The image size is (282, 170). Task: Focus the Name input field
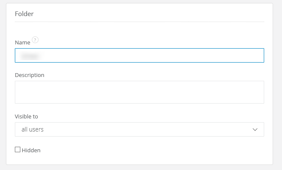point(139,55)
